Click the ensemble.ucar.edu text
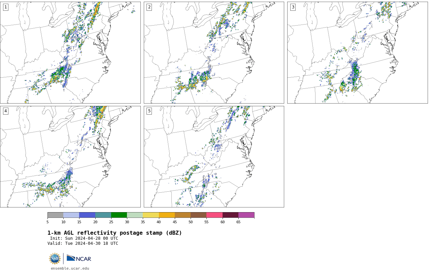This screenshot has width=431, height=272. (70, 268)
